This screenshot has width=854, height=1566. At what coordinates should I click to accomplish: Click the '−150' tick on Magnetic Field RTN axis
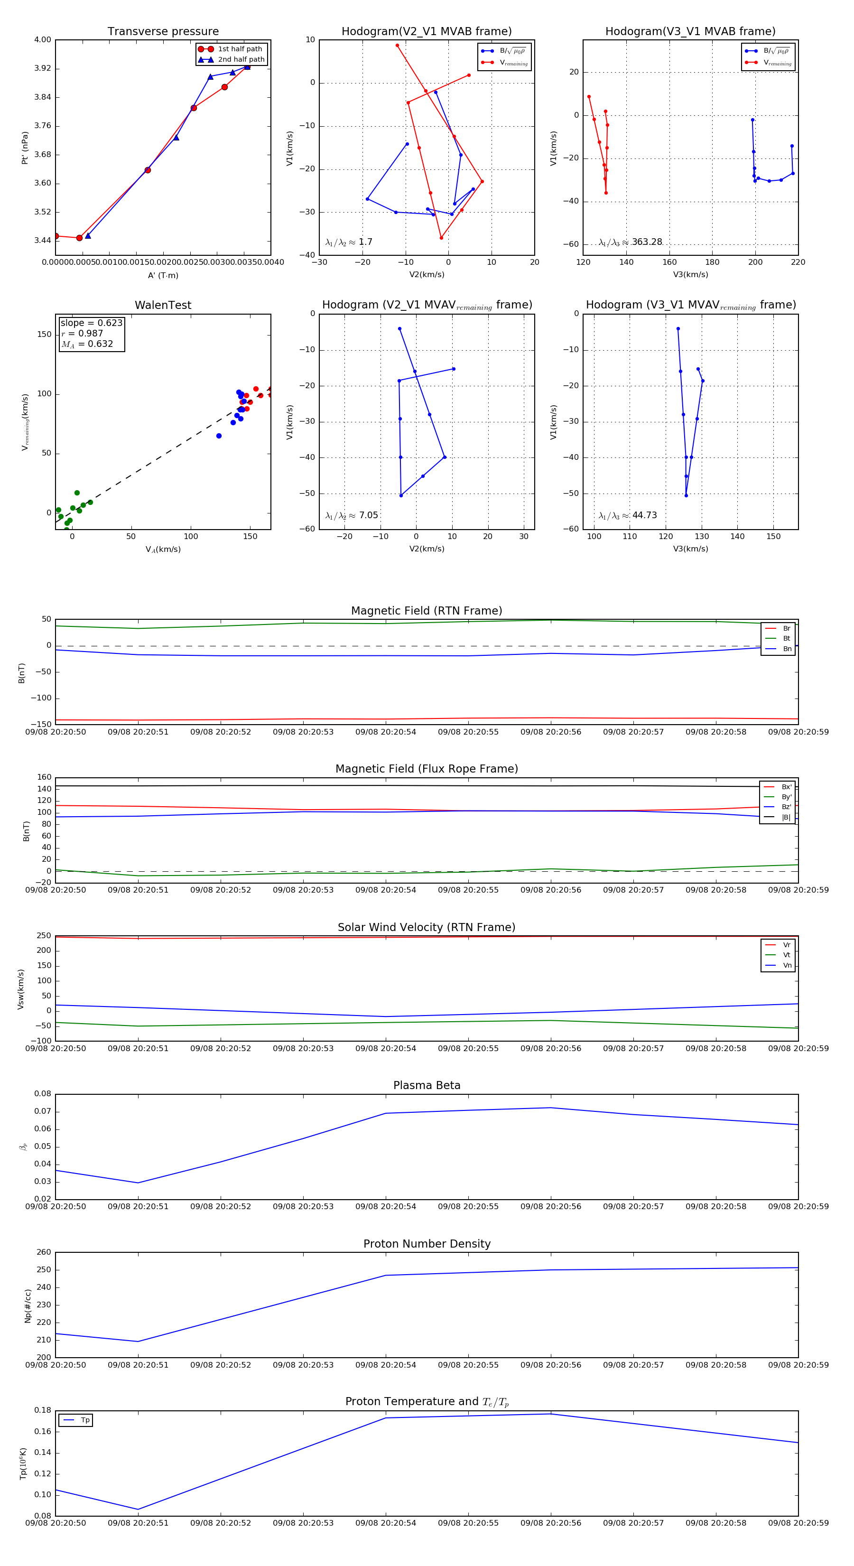(x=41, y=725)
